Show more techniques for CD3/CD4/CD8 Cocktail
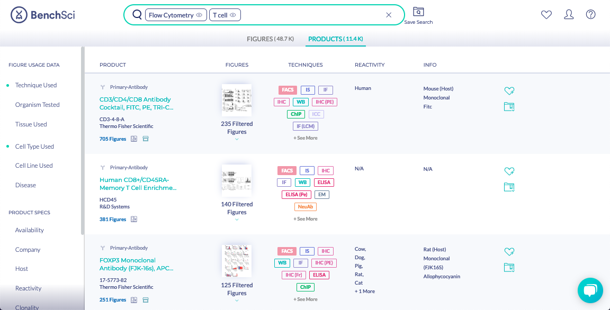The width and height of the screenshot is (610, 310). 306,138
